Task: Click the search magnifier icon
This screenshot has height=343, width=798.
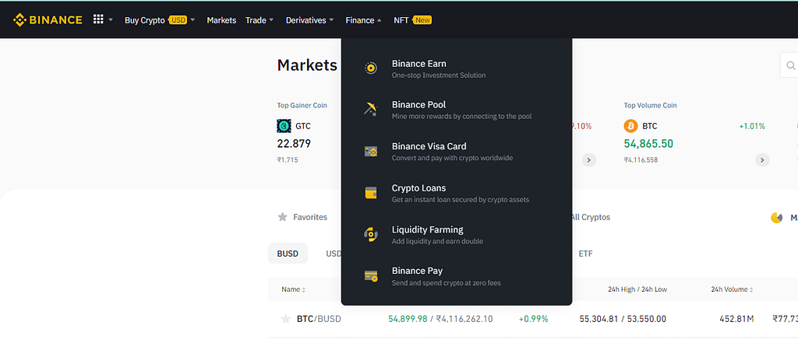Action: pos(790,65)
